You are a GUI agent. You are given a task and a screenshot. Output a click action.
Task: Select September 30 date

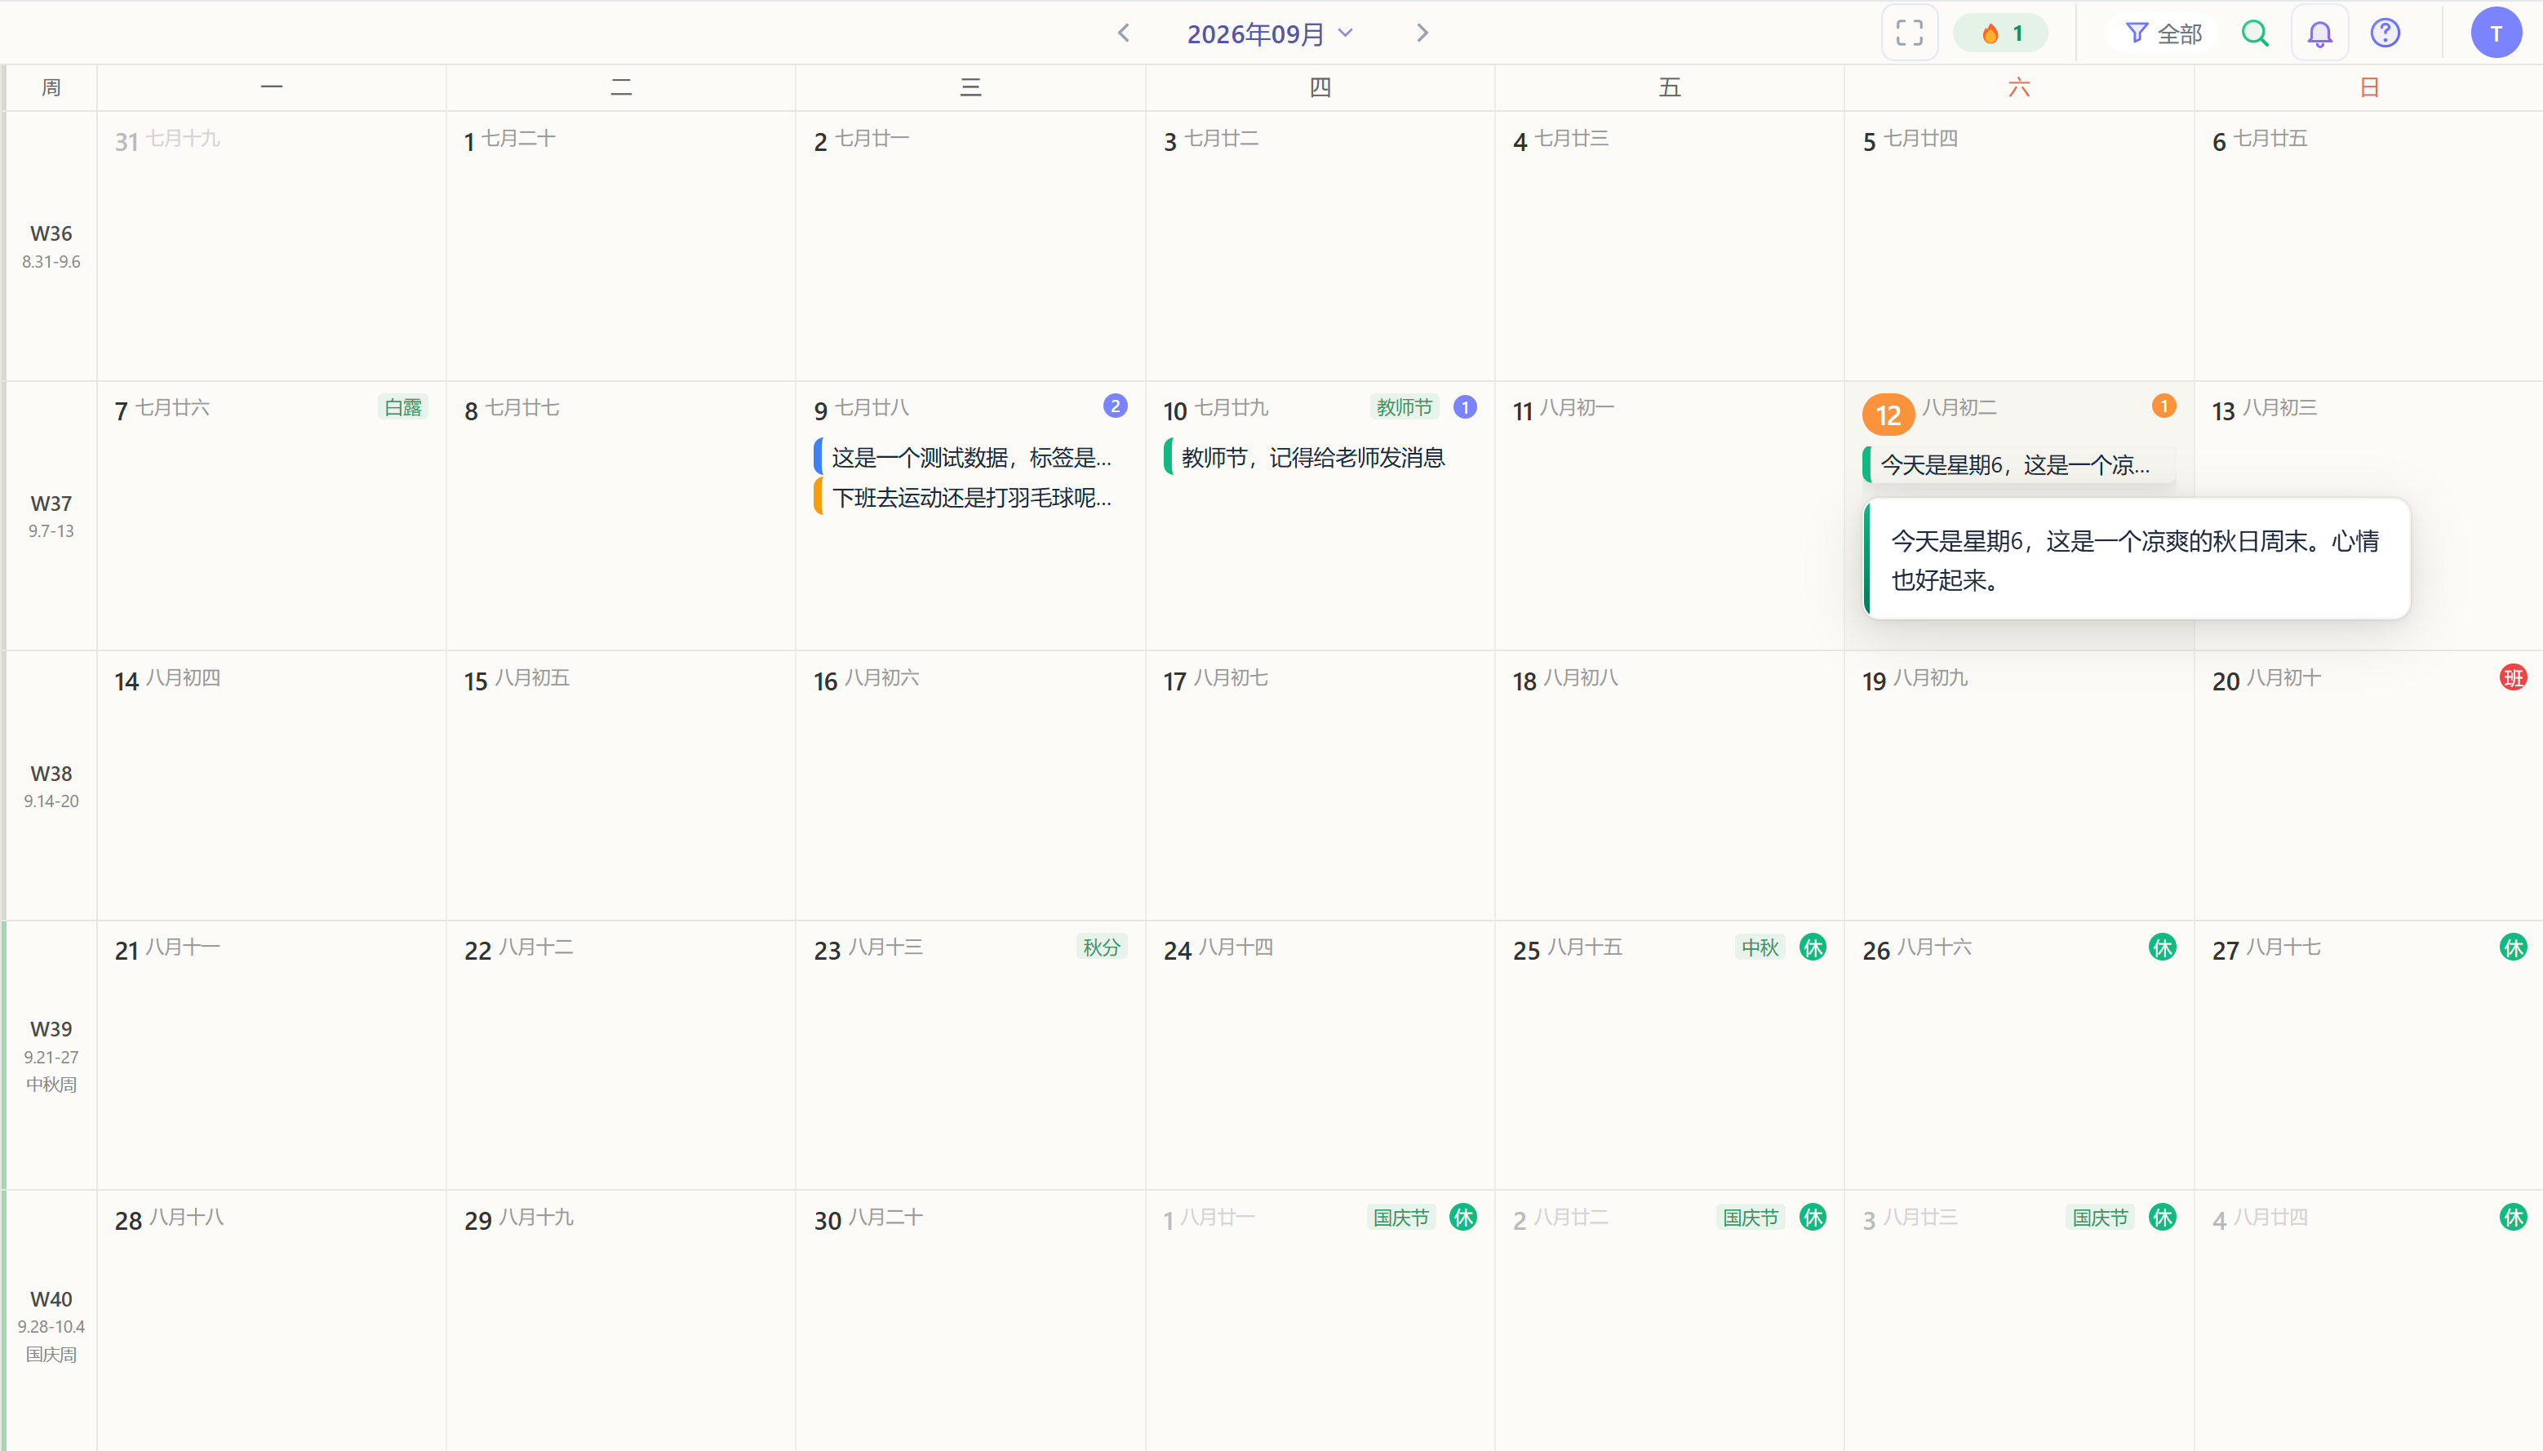point(827,1220)
